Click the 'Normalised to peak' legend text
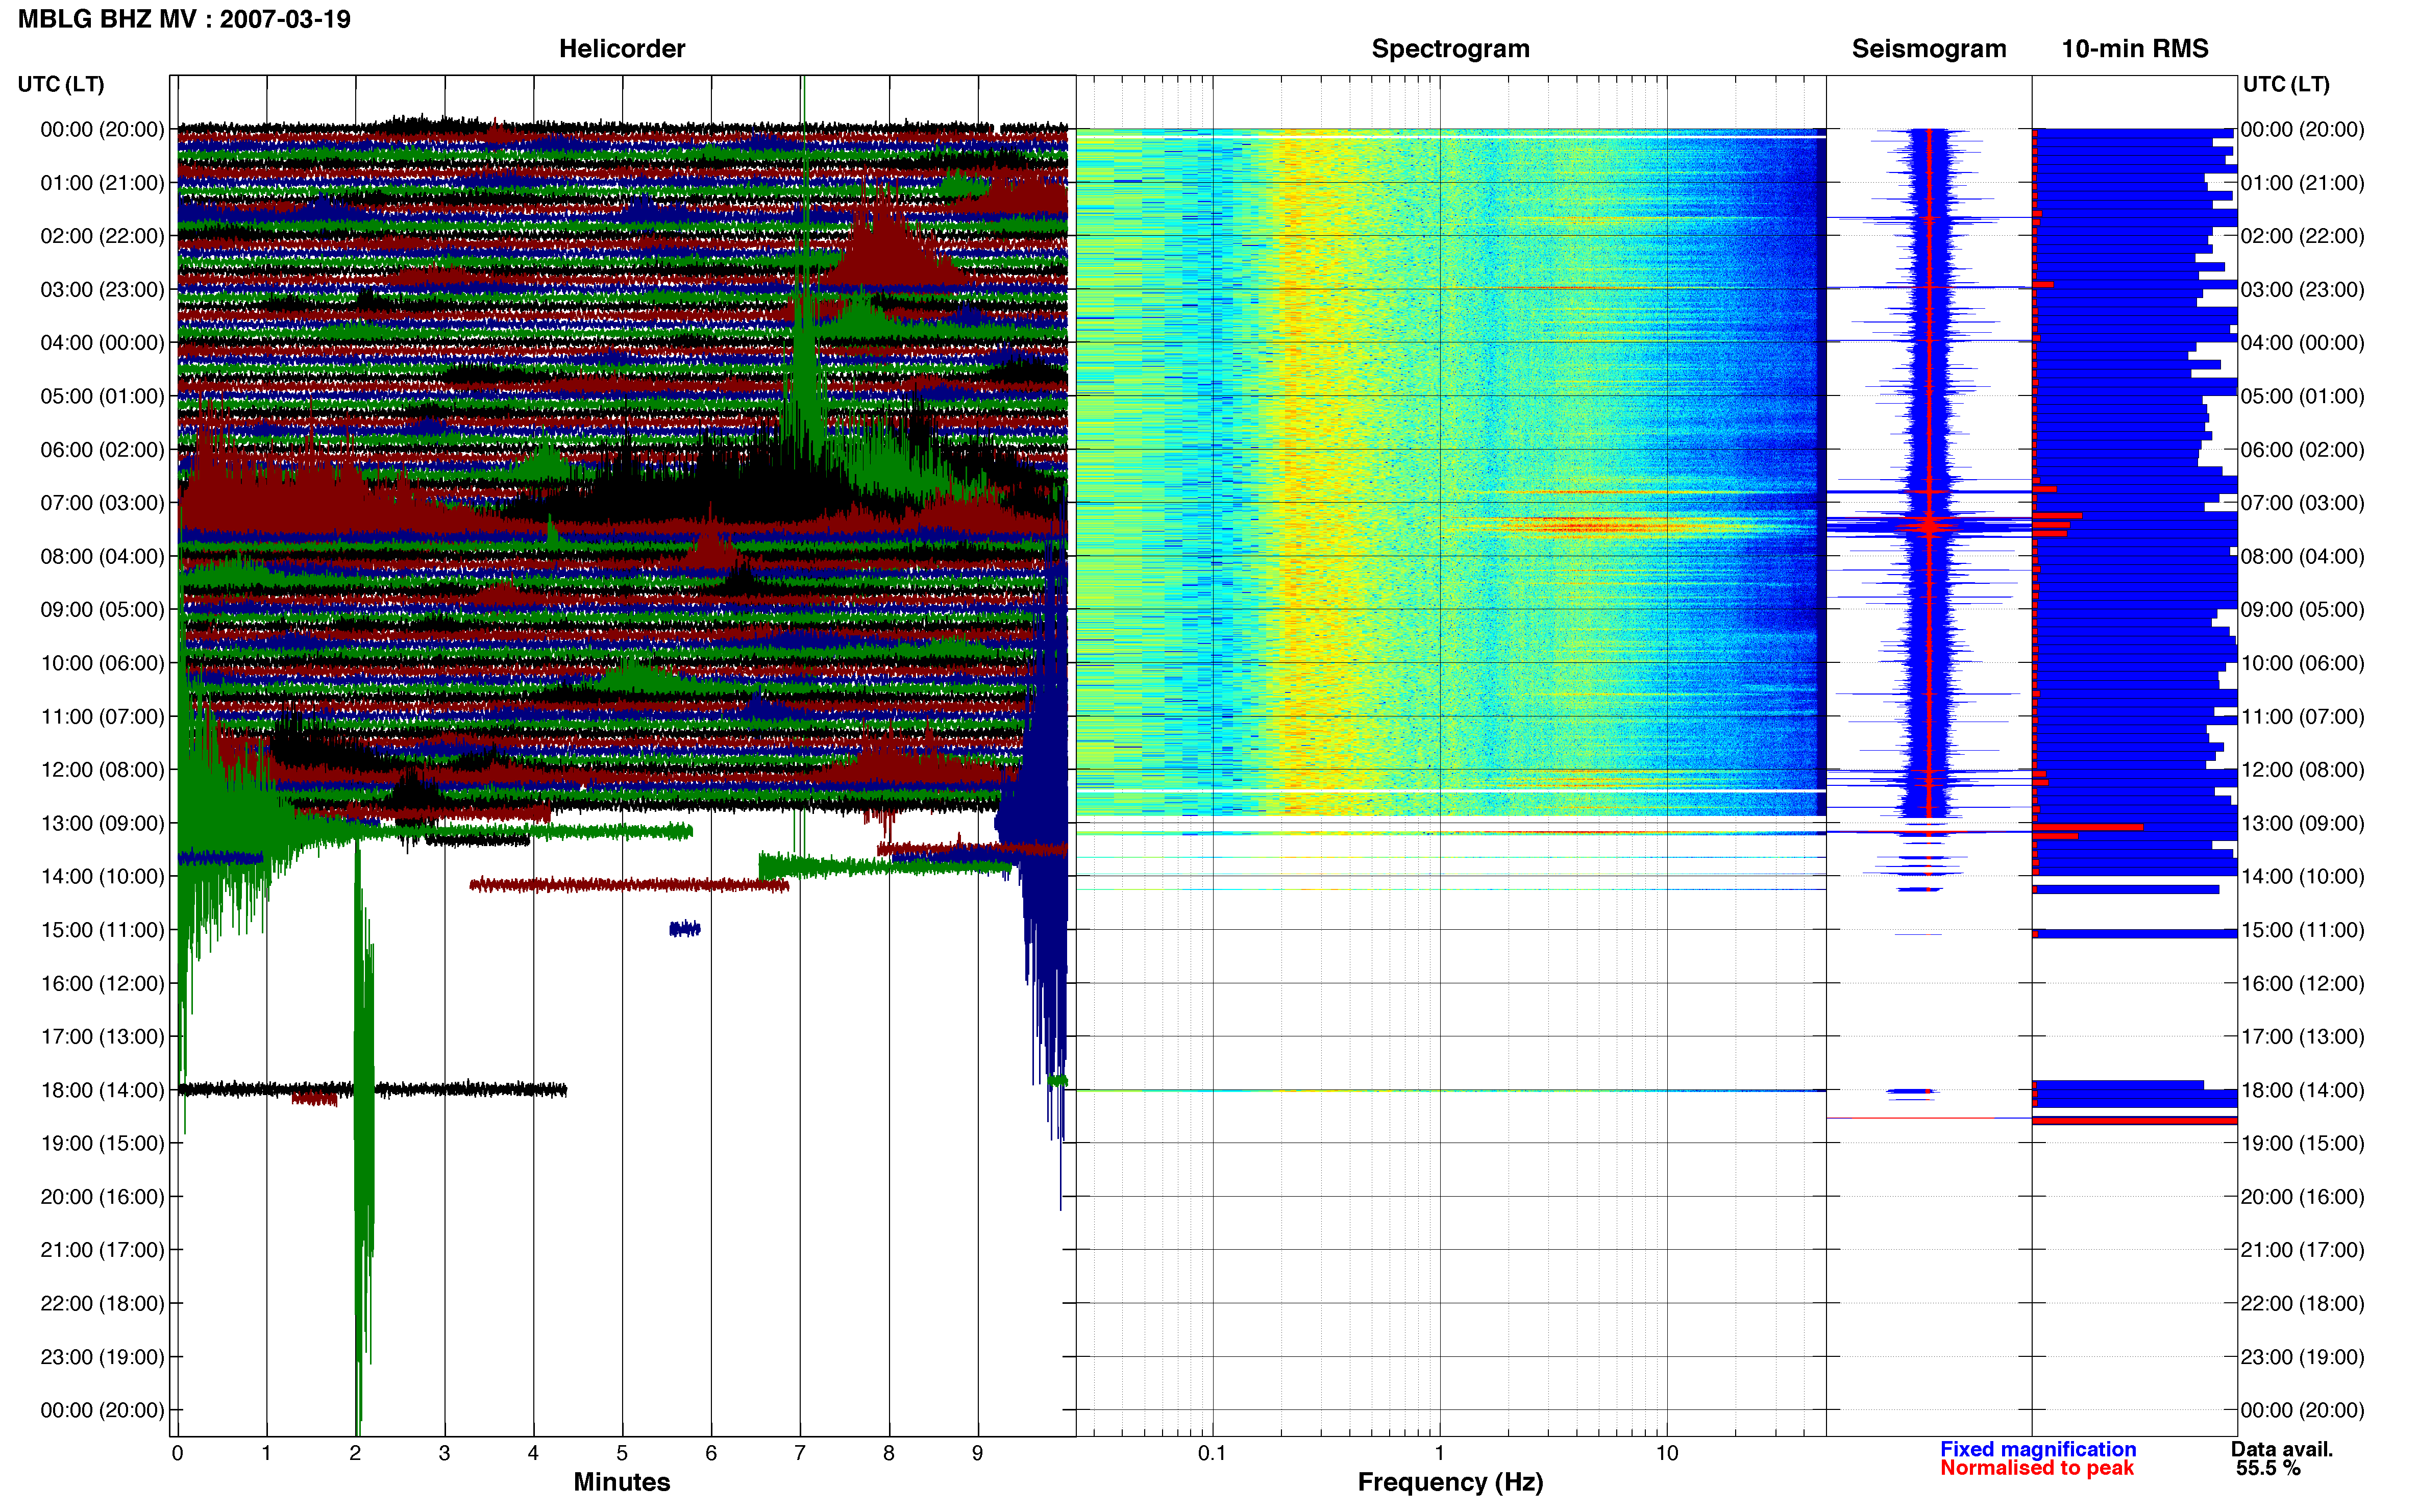Viewport: 2419px width, 1512px height. [2037, 1468]
